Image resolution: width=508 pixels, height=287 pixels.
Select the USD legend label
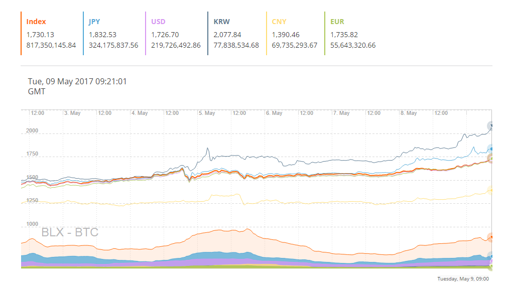click(158, 22)
